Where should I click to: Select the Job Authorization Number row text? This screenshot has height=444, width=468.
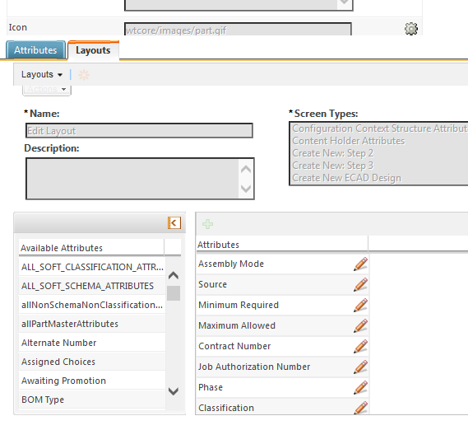pos(254,367)
